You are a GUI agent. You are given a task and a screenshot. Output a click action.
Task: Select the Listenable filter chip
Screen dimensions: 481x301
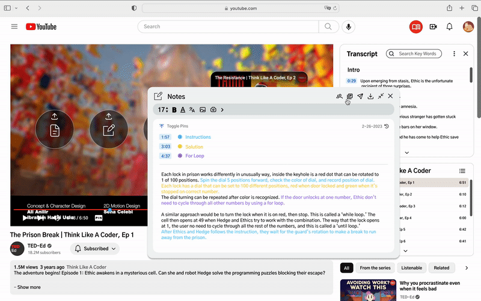pyautogui.click(x=411, y=268)
